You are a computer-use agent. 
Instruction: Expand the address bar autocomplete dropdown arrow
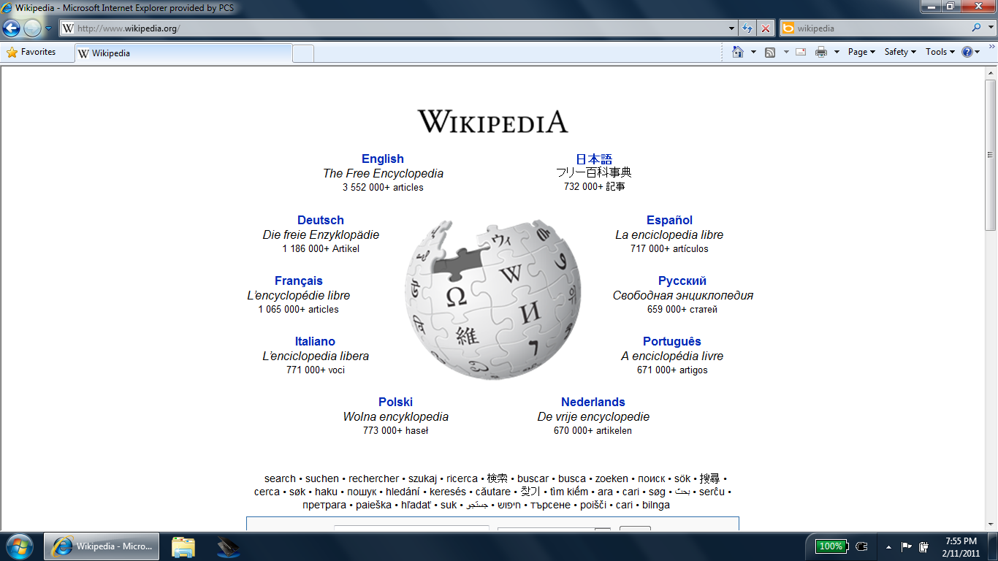coord(732,28)
